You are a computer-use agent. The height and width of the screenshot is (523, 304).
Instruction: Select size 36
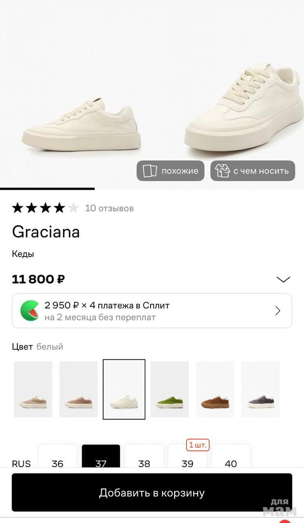pyautogui.click(x=58, y=463)
